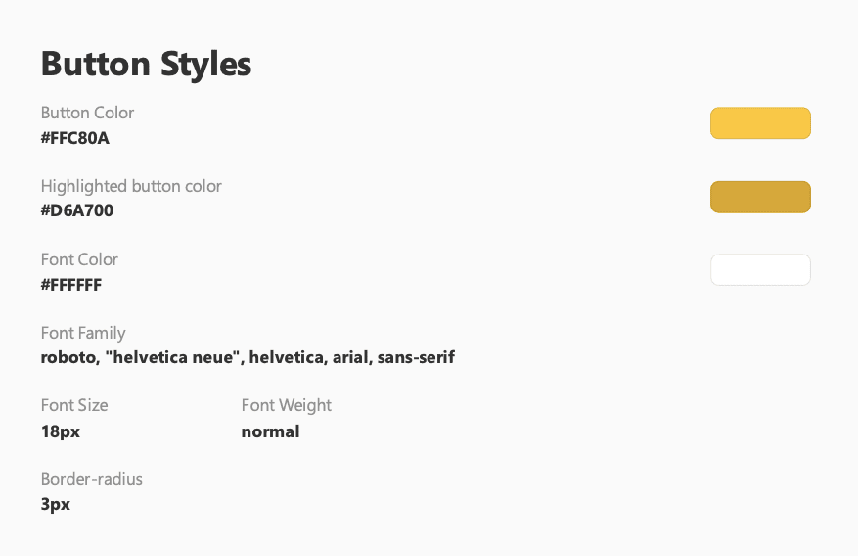Click the "Font Family" label

(x=83, y=333)
